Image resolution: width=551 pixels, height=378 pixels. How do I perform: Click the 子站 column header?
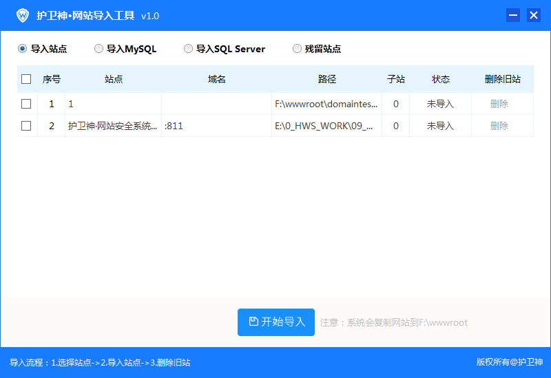pos(395,79)
